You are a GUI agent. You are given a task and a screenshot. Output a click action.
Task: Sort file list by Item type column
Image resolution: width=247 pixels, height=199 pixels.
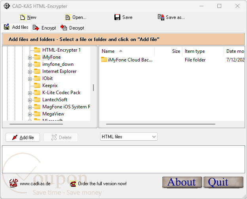pyautogui.click(x=203, y=51)
